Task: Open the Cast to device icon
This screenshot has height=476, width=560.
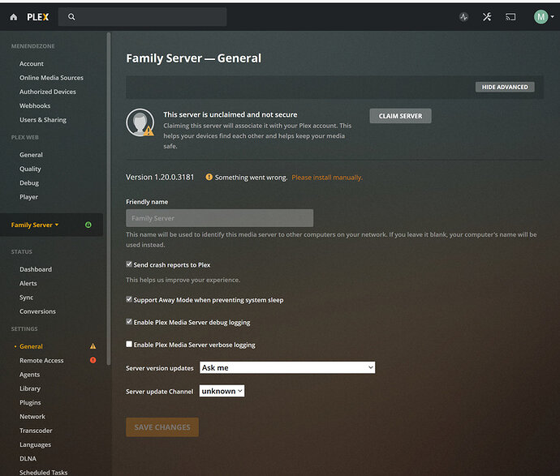Action: pyautogui.click(x=510, y=17)
